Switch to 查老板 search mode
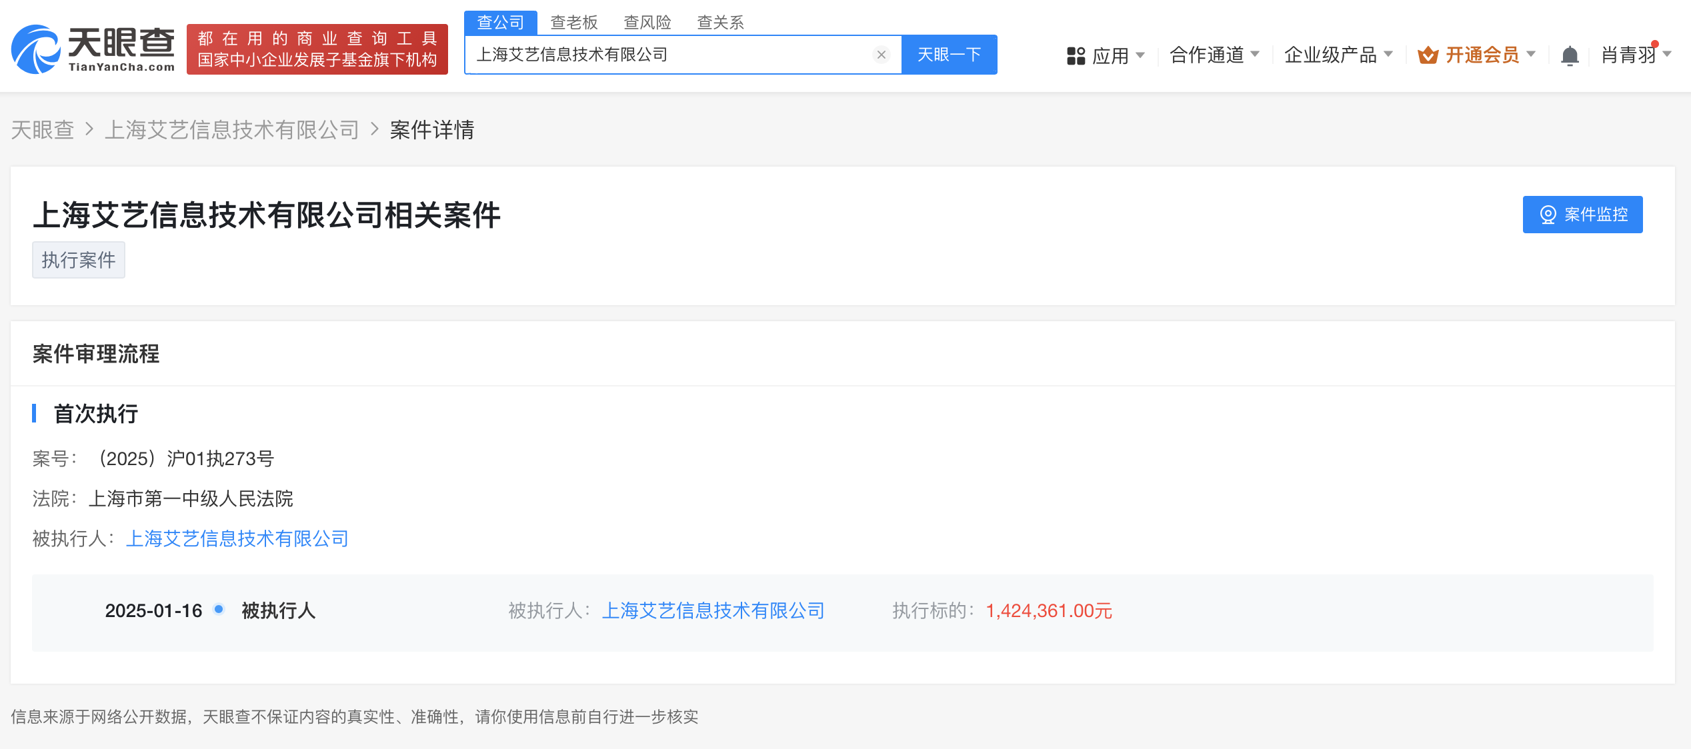The height and width of the screenshot is (749, 1691). coord(573,22)
